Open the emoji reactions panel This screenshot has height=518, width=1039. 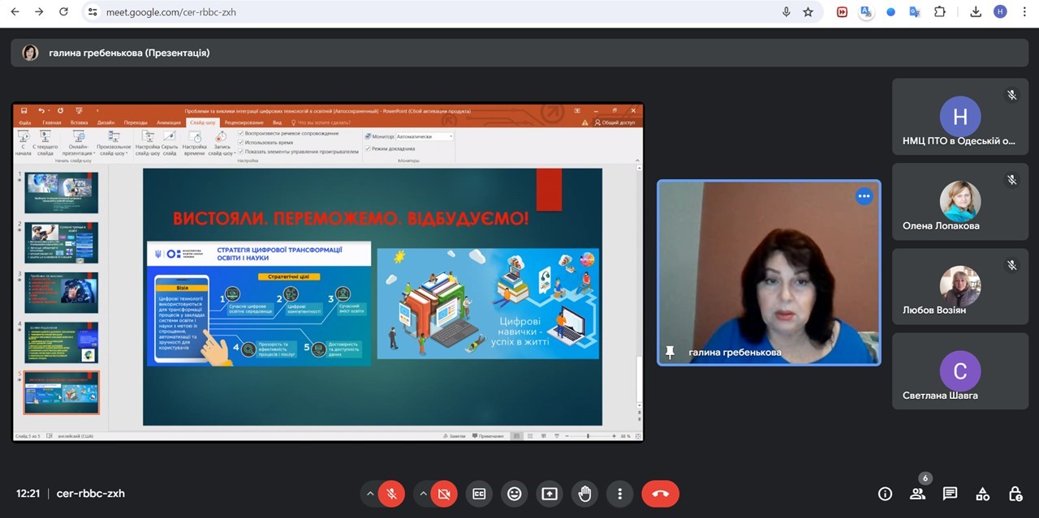(514, 494)
